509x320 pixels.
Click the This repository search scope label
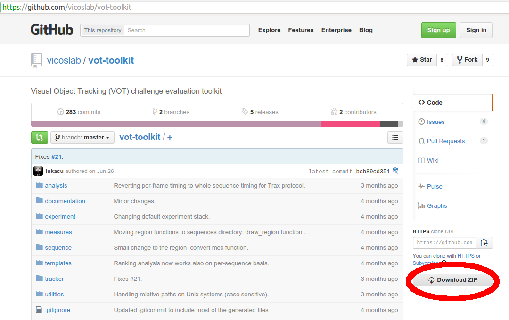[103, 30]
